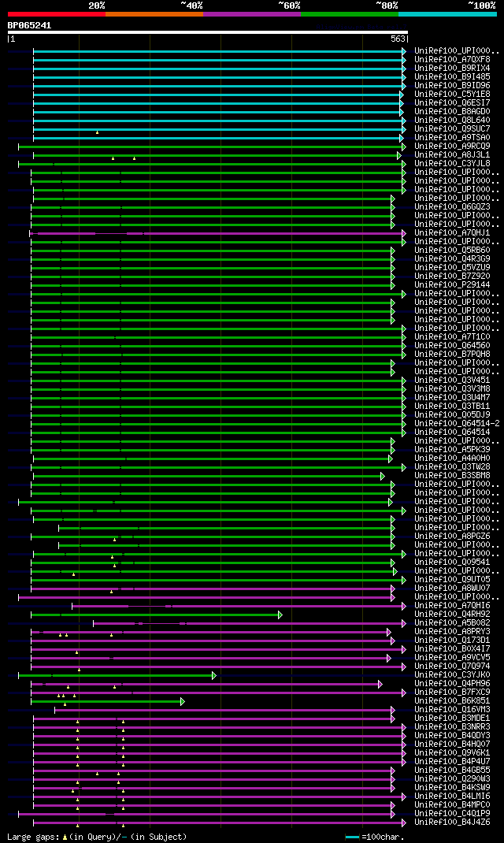Select hit UniRef100_Q3TW28
This screenshot has width=504, height=843.
coord(452,466)
